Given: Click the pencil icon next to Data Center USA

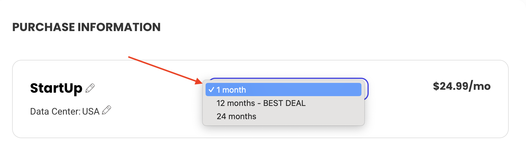Looking at the screenshot, I should pos(107,110).
